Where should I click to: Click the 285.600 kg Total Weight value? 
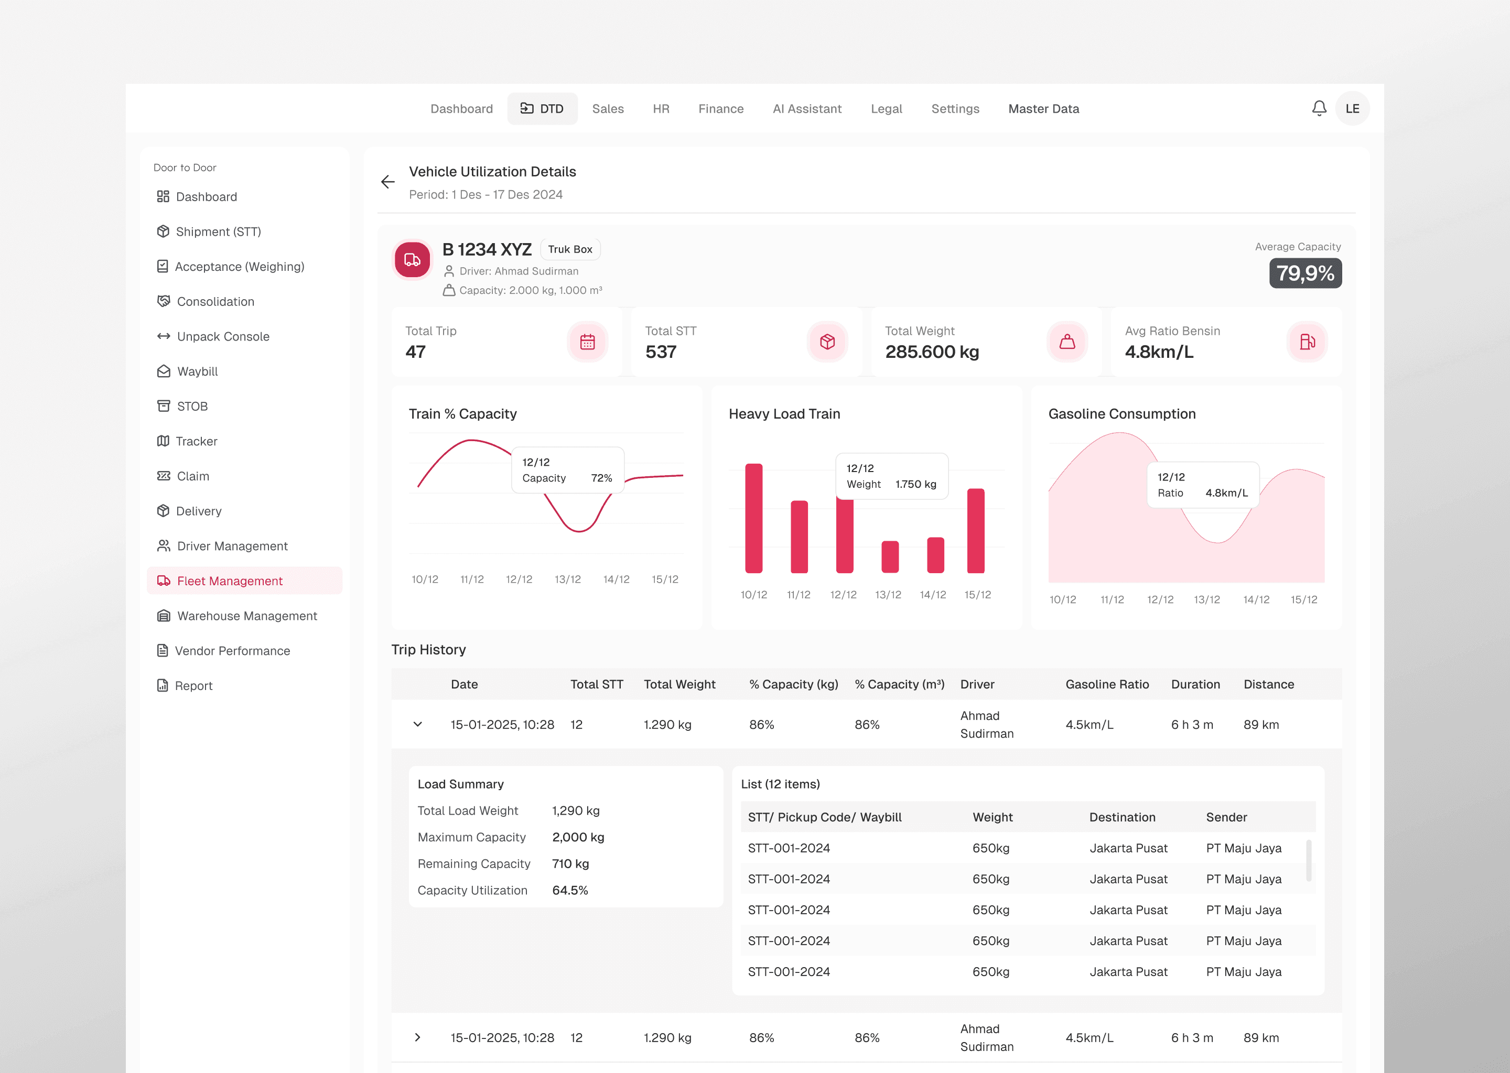[932, 352]
